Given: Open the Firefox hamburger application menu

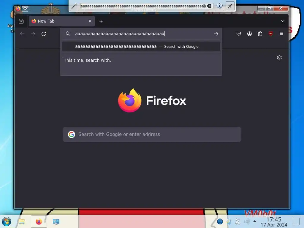Looking at the screenshot, I should pos(281,34).
